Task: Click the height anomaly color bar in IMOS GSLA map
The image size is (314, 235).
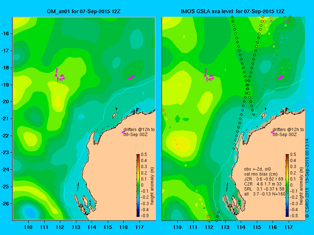Action: (x=287, y=186)
